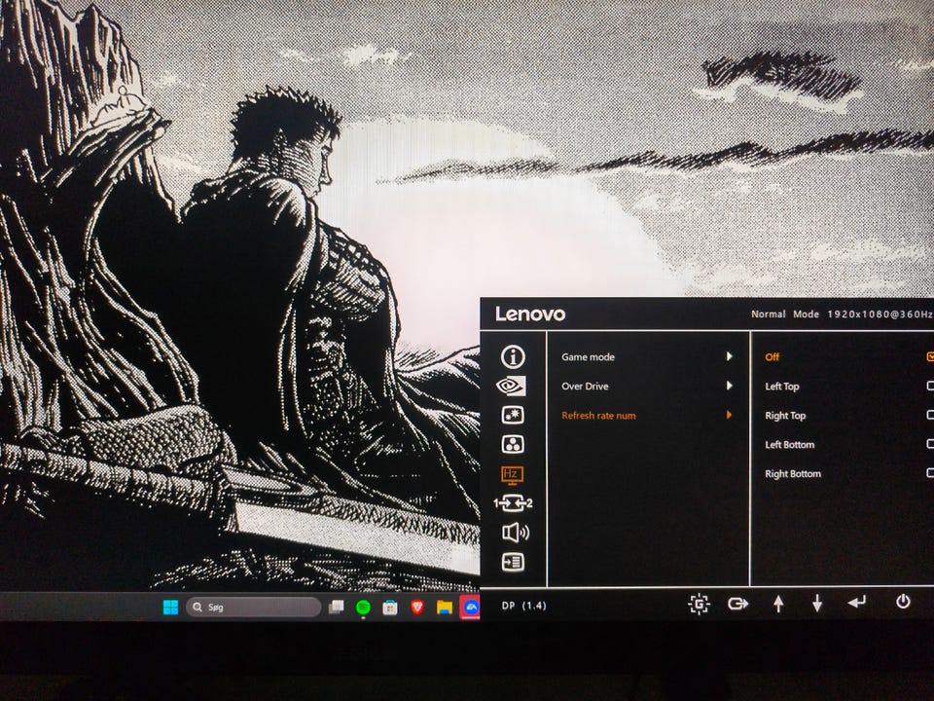The width and height of the screenshot is (934, 701).
Task: Choose the Off option for refresh rate display
Action: tap(772, 357)
